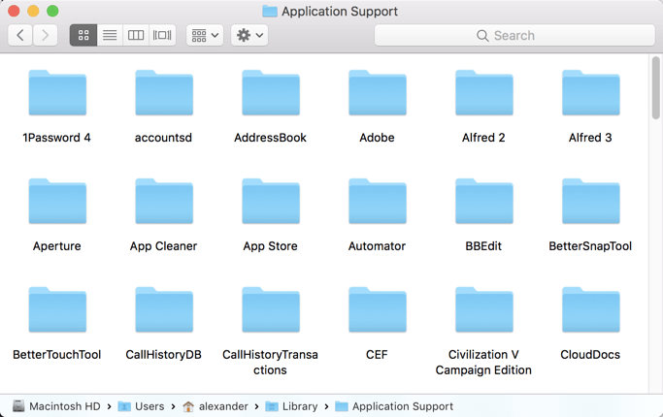Switch to icon view
This screenshot has width=663, height=417.
(x=83, y=35)
